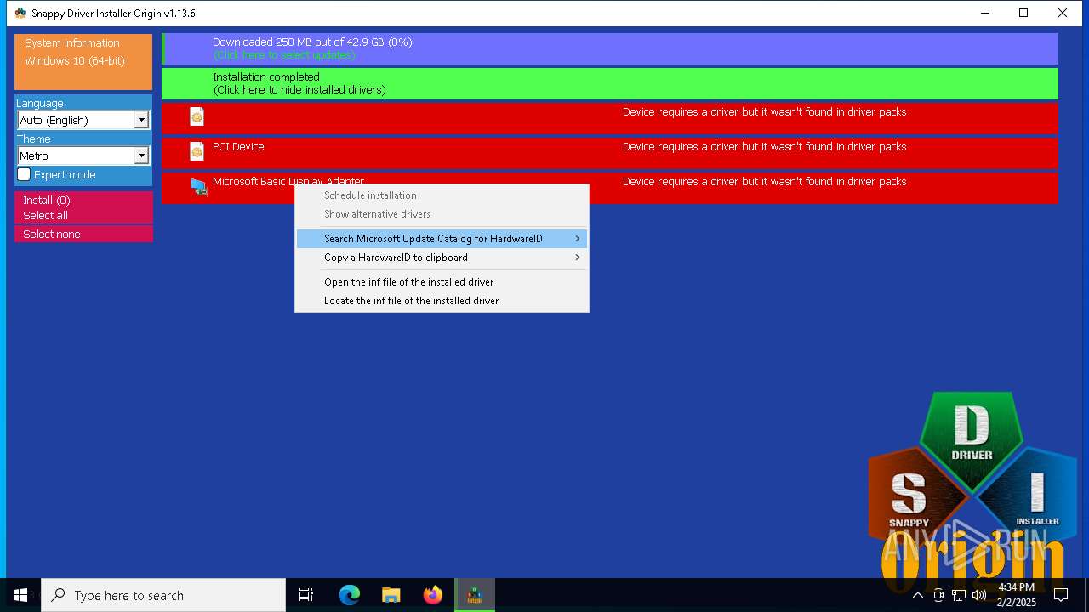Click the unnamed device's driver-not-found status text
This screenshot has width=1089, height=612.
pos(764,112)
